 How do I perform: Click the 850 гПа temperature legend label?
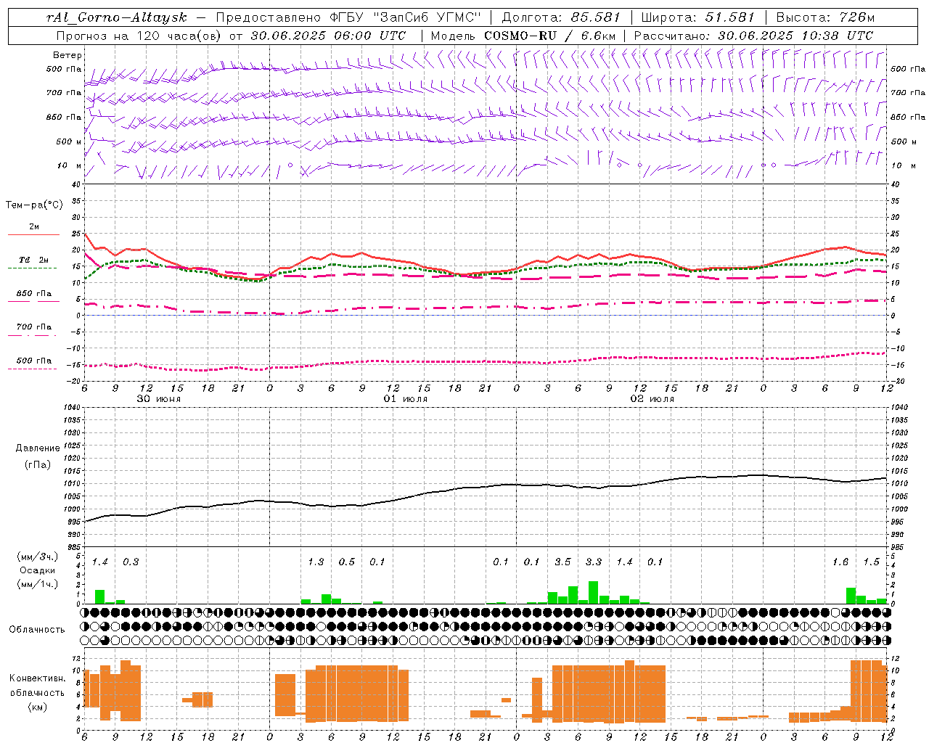pyautogui.click(x=34, y=294)
